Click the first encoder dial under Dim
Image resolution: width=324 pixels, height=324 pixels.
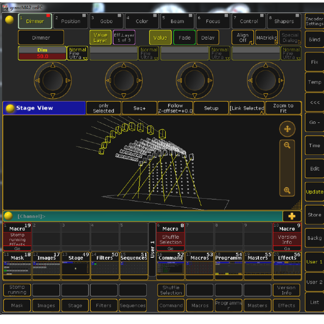[x=52, y=80]
